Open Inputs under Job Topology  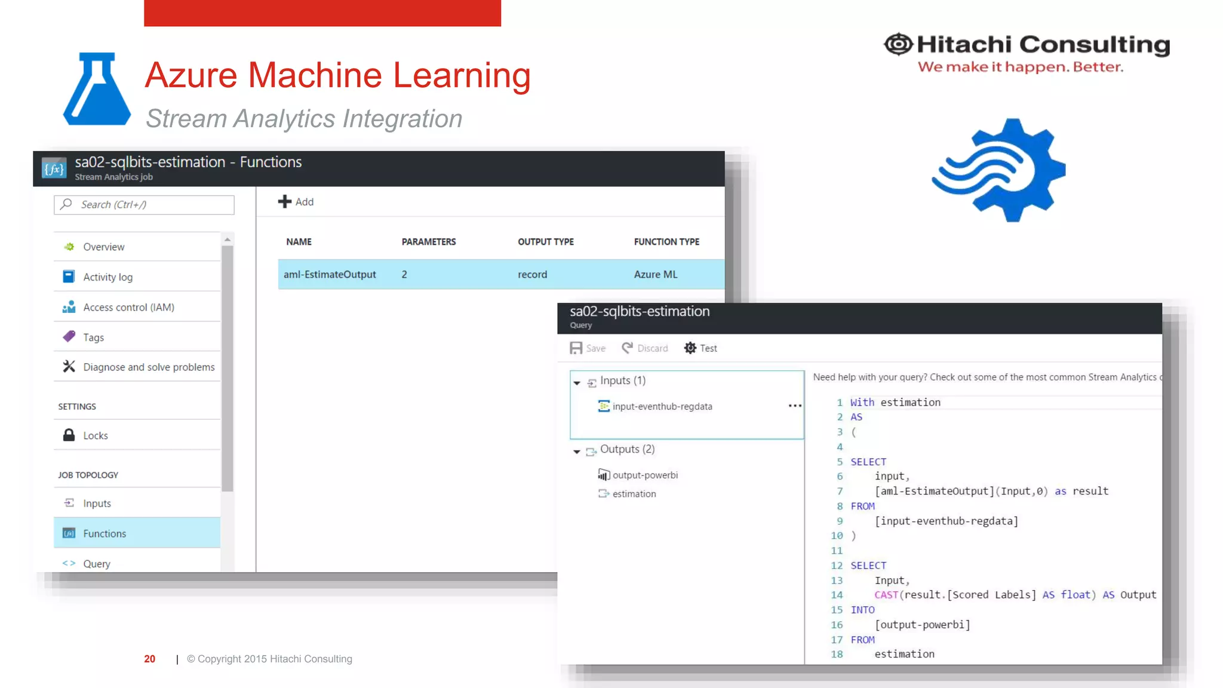(137, 503)
